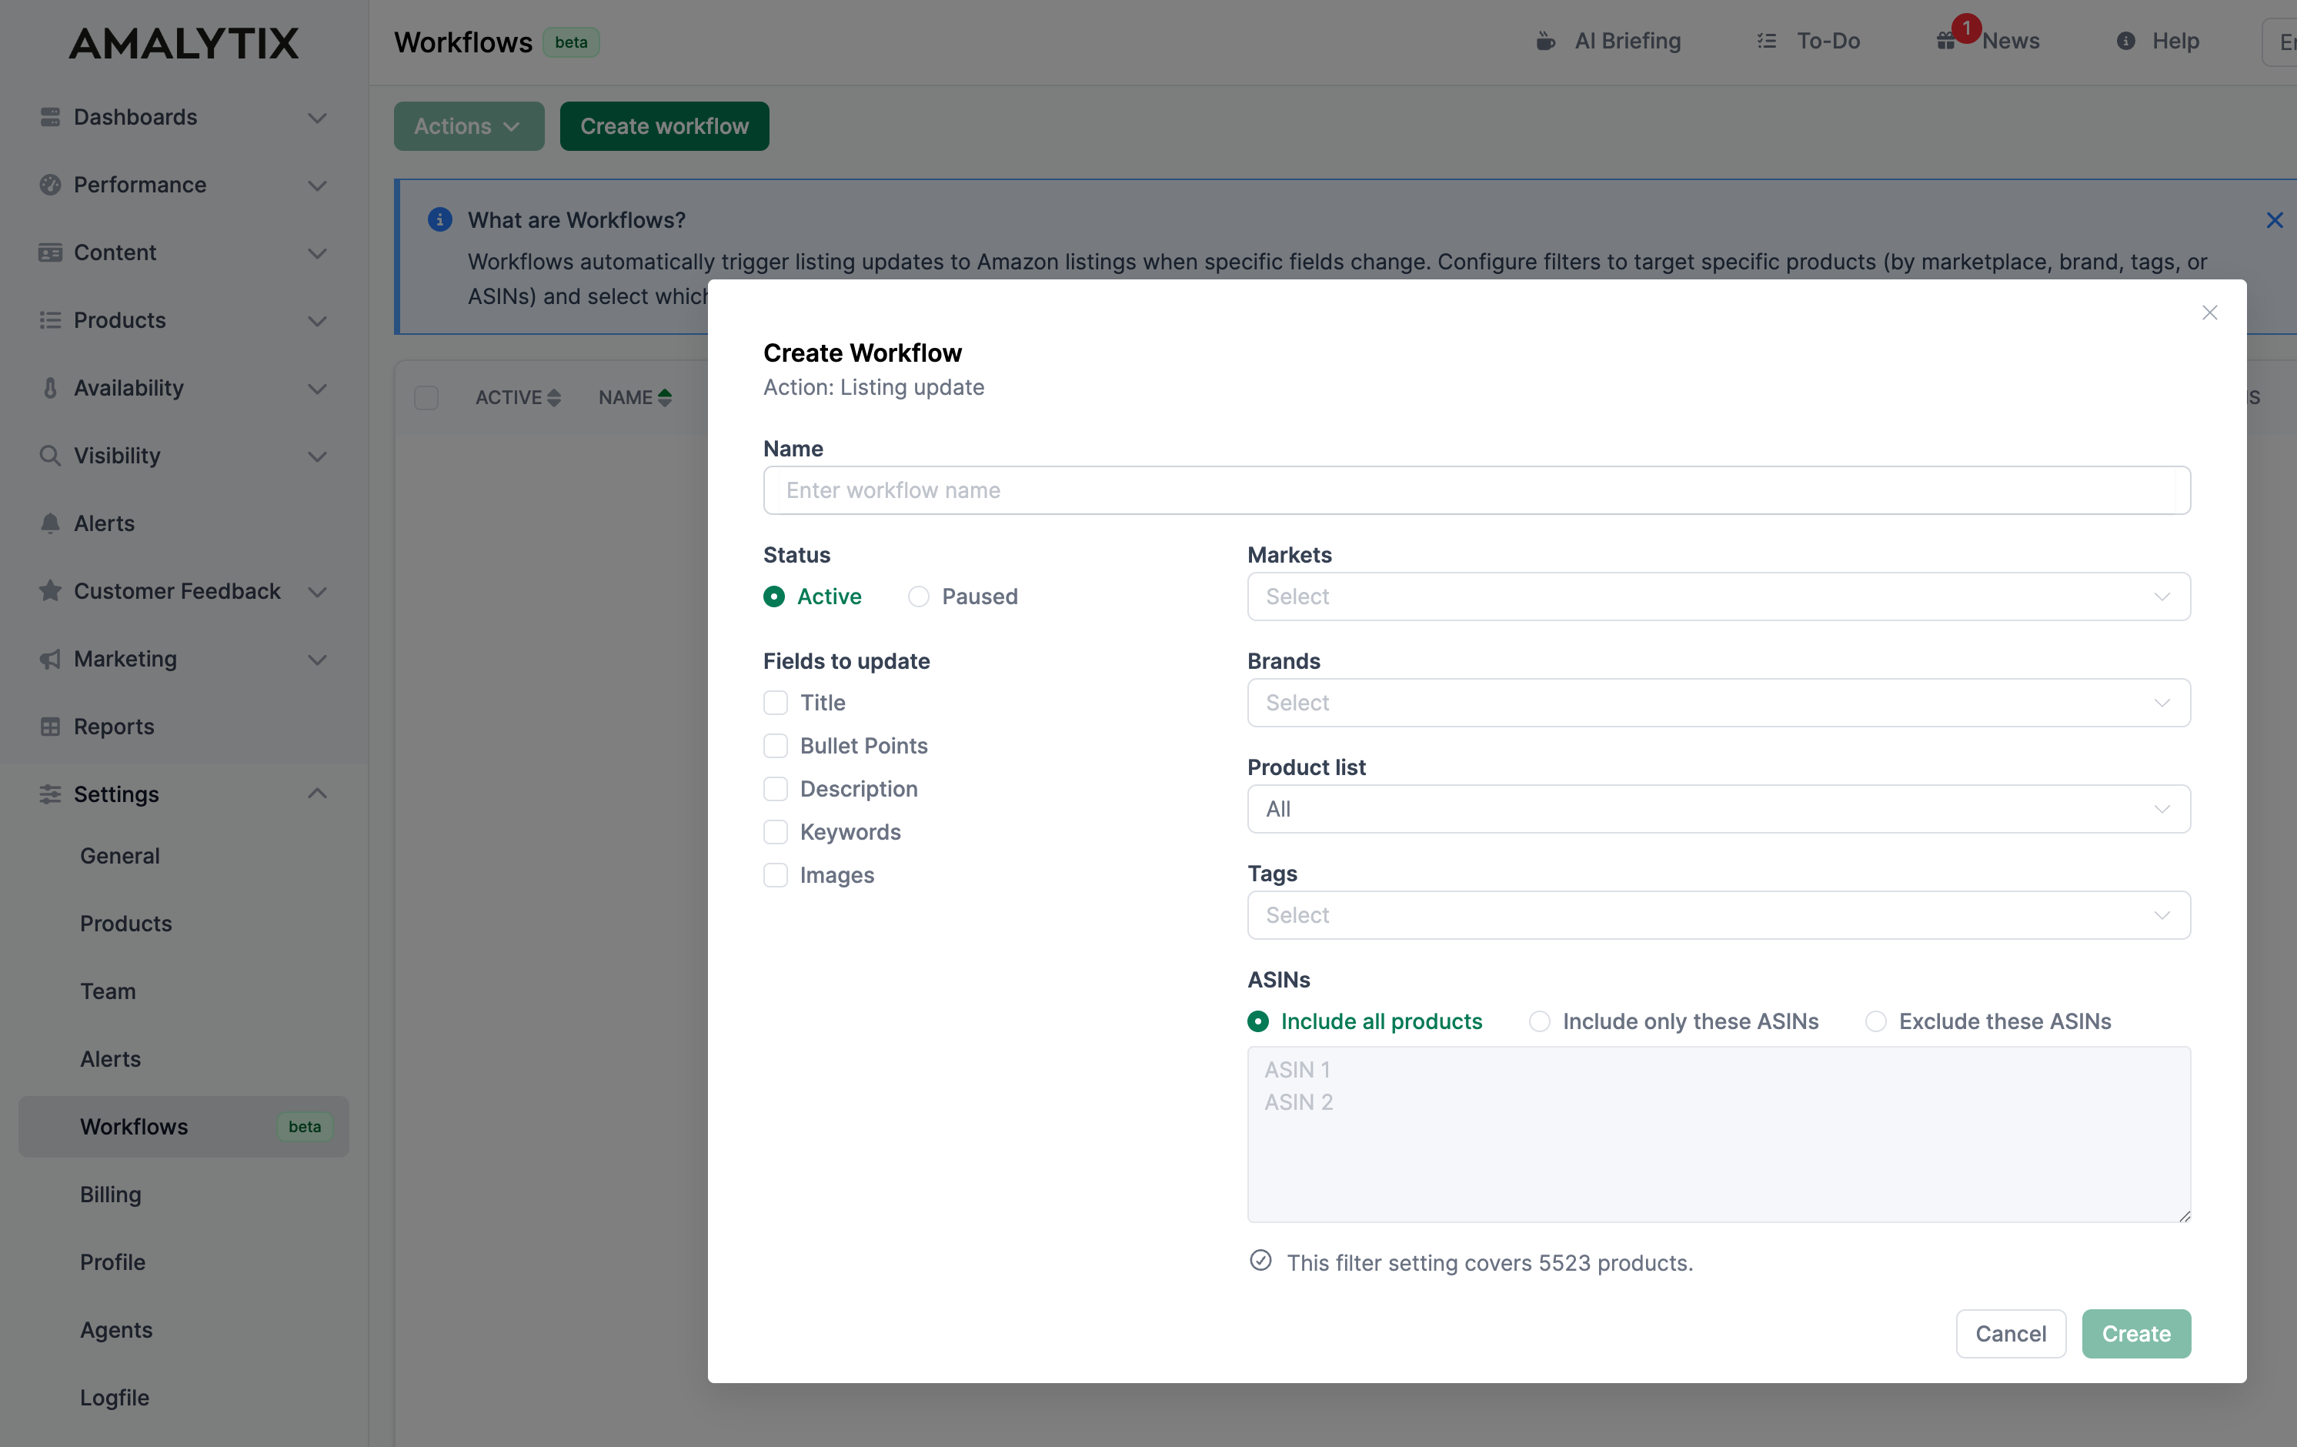Image resolution: width=2297 pixels, height=1447 pixels.
Task: Click the Alerts bell icon in sidebar
Action: [51, 523]
